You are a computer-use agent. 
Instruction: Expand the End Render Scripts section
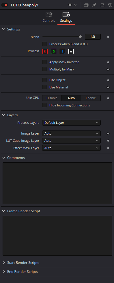pyautogui.click(x=3, y=272)
